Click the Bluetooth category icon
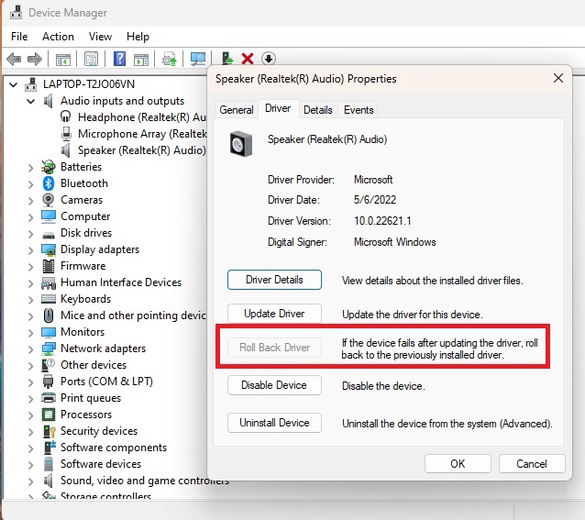 [x=48, y=183]
